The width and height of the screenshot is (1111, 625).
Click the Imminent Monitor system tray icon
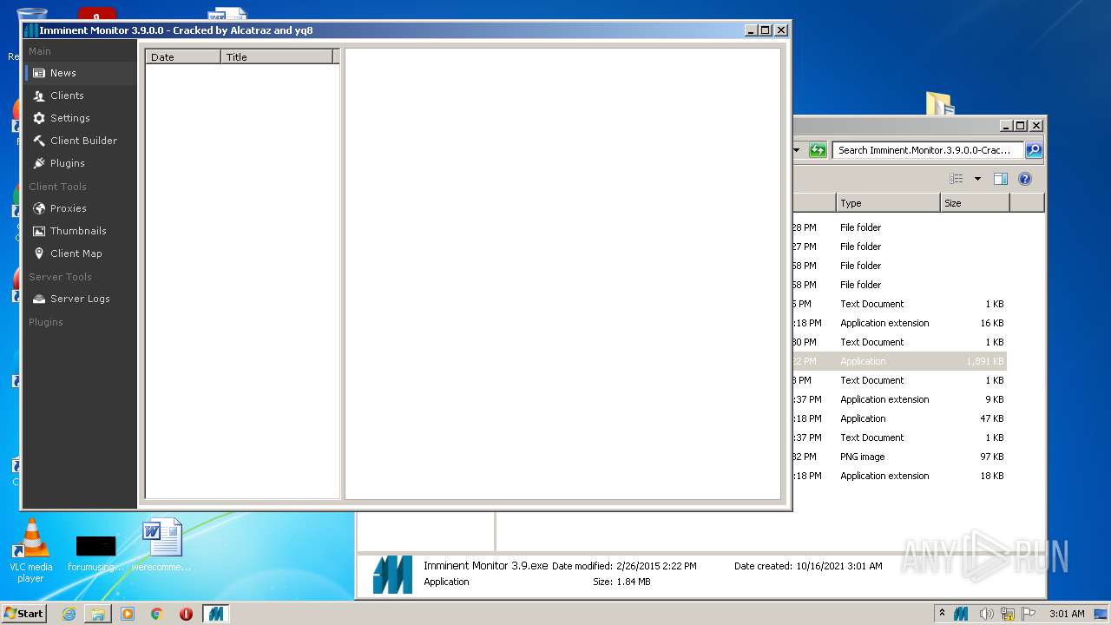[x=961, y=614]
